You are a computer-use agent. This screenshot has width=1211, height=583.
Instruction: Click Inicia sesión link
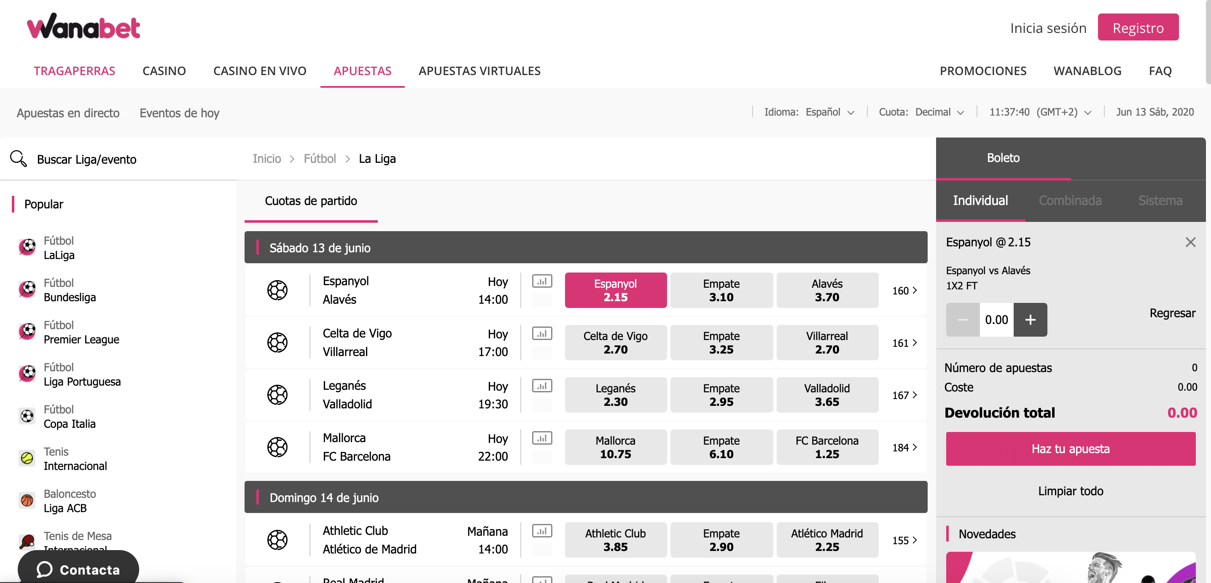[1048, 28]
